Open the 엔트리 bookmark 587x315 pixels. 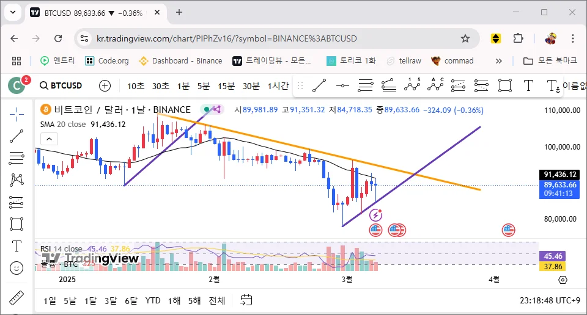[x=57, y=61]
